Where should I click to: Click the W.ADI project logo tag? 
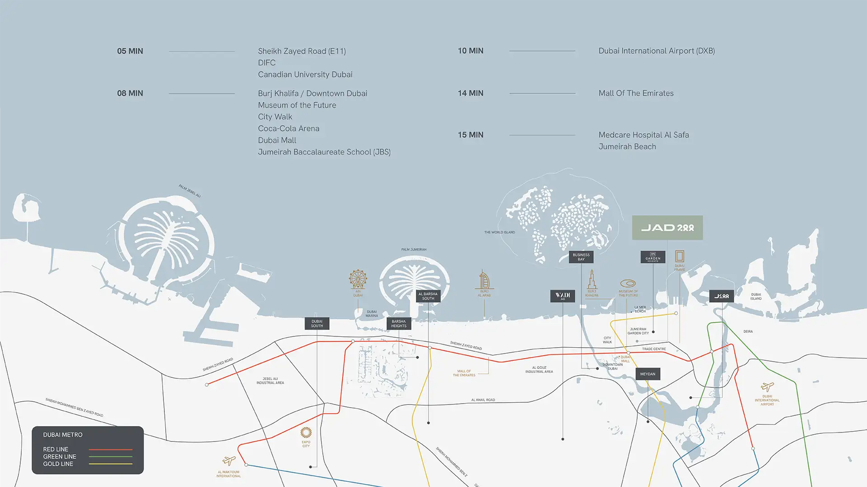(562, 296)
